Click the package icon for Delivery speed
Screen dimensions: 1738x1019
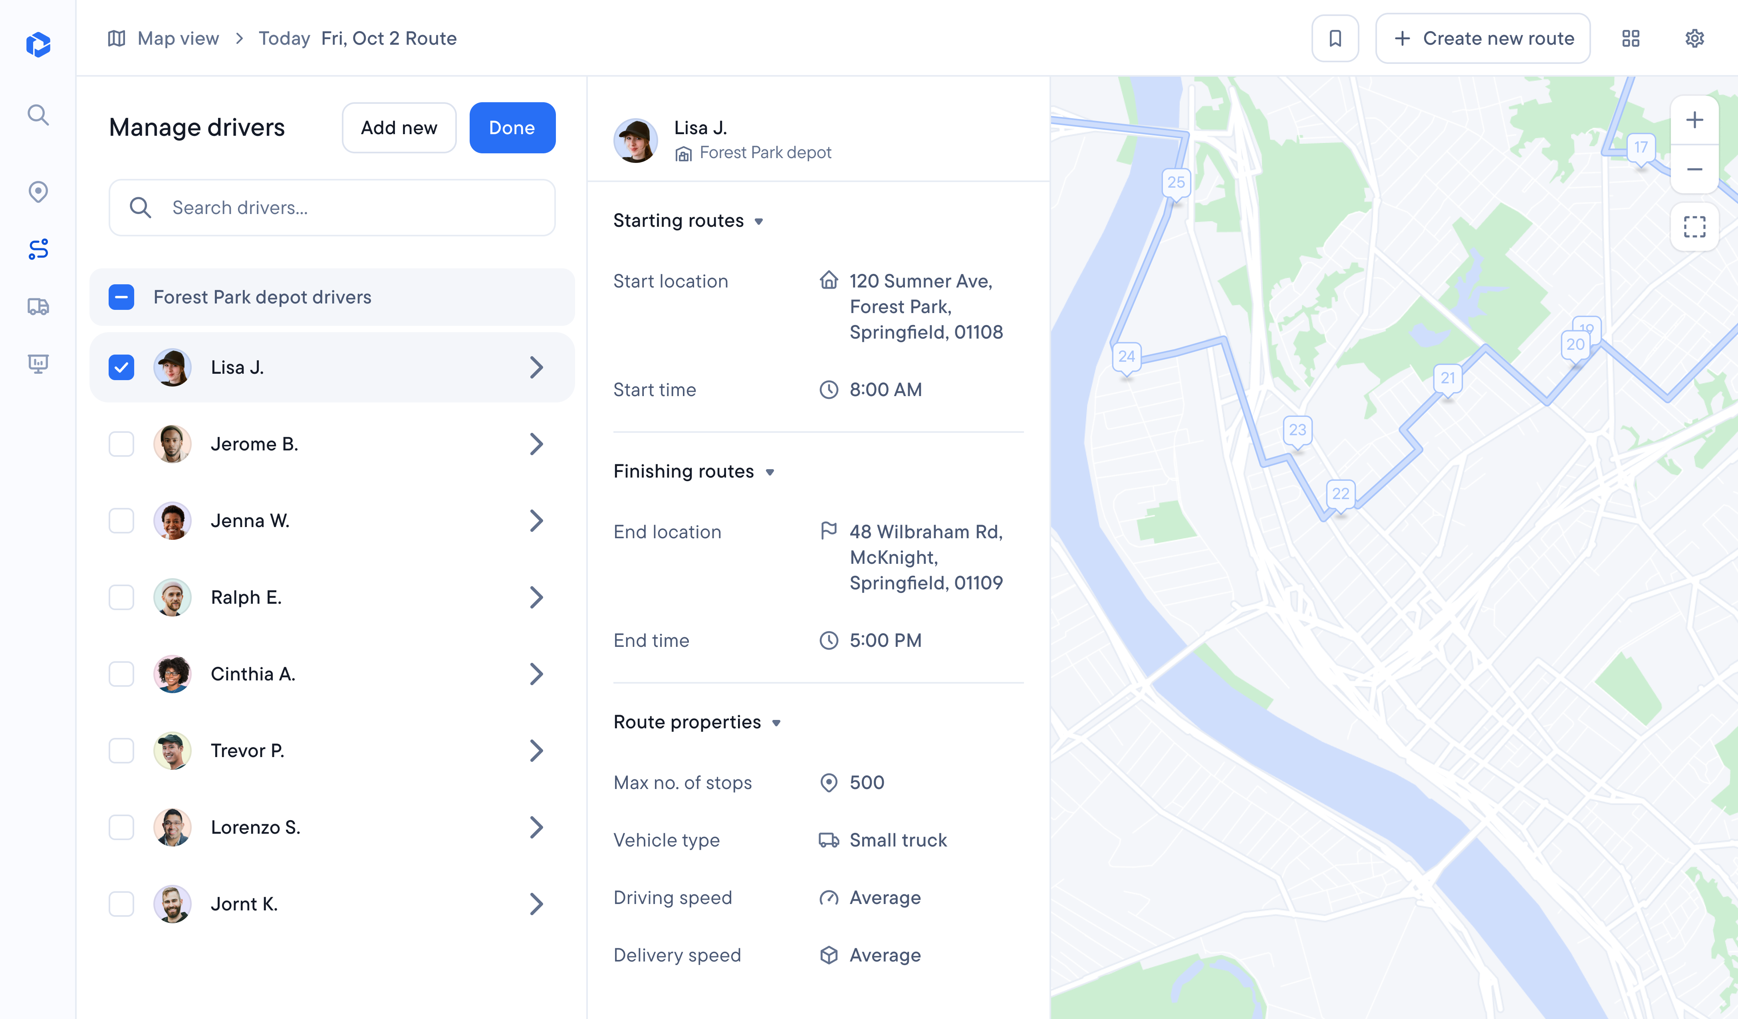click(x=828, y=955)
